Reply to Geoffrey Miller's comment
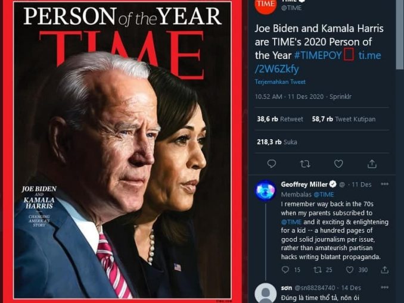404x303 pixels. tap(285, 270)
